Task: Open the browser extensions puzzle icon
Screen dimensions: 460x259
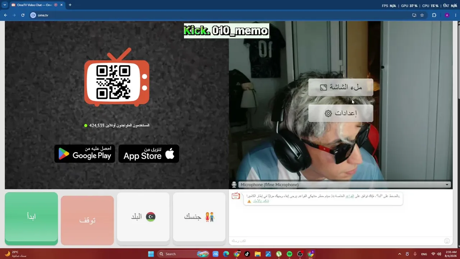Action: (434, 15)
